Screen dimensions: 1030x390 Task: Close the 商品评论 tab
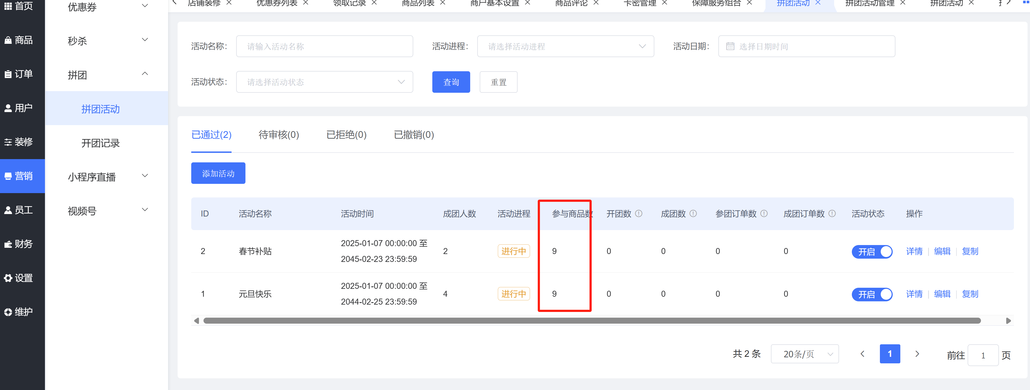click(x=596, y=2)
